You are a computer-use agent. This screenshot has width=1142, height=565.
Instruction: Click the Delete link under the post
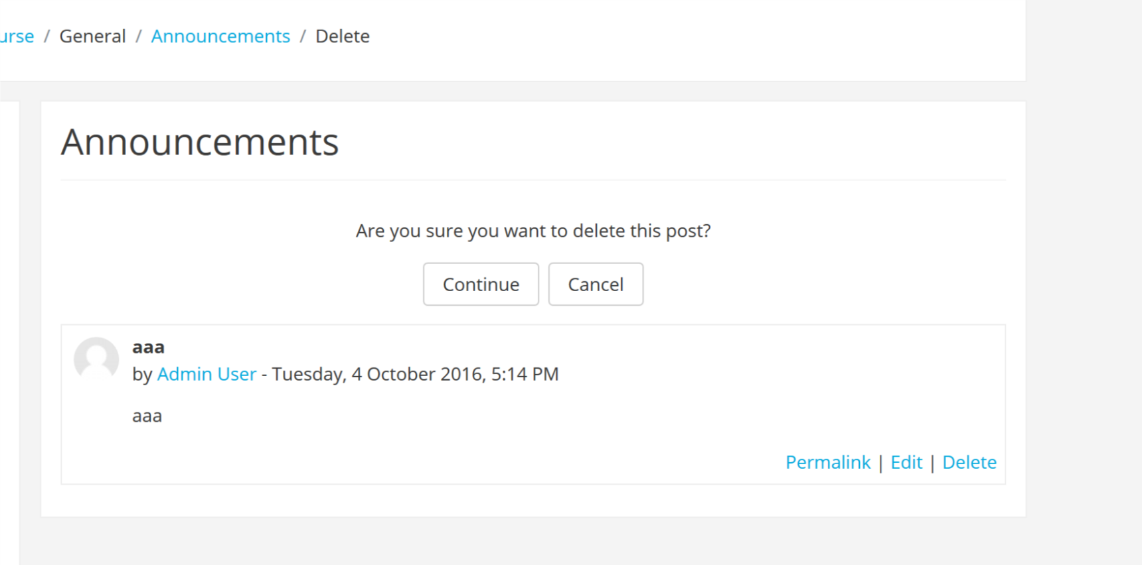(x=969, y=462)
